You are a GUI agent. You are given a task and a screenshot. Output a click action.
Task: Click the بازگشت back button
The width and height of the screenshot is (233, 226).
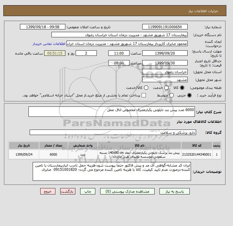(x=68, y=191)
